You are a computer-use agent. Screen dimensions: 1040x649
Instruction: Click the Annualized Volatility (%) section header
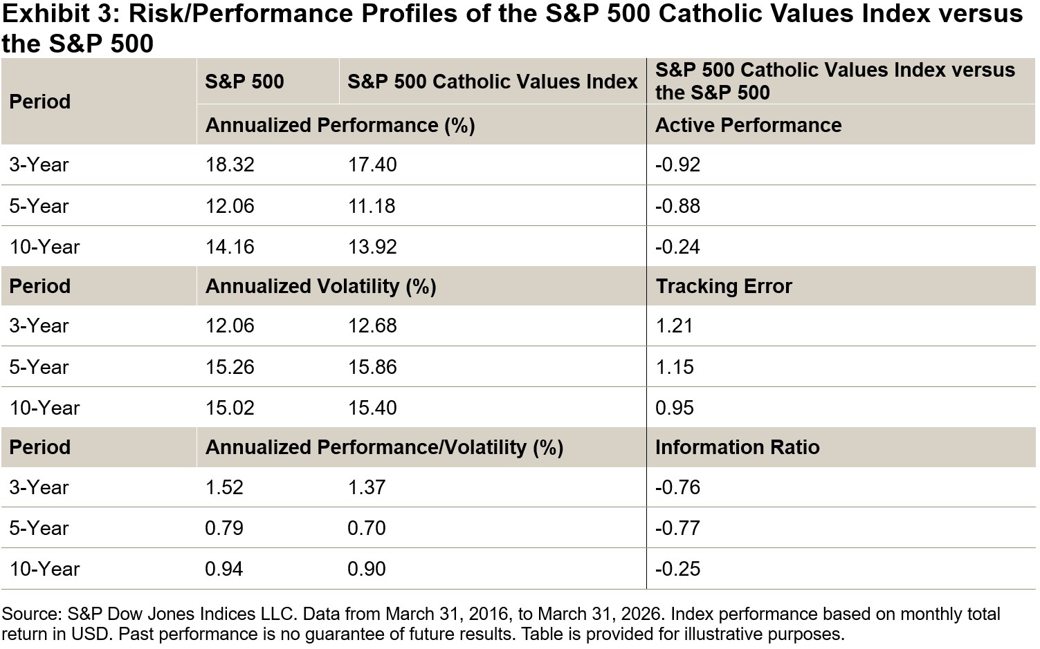(x=320, y=286)
